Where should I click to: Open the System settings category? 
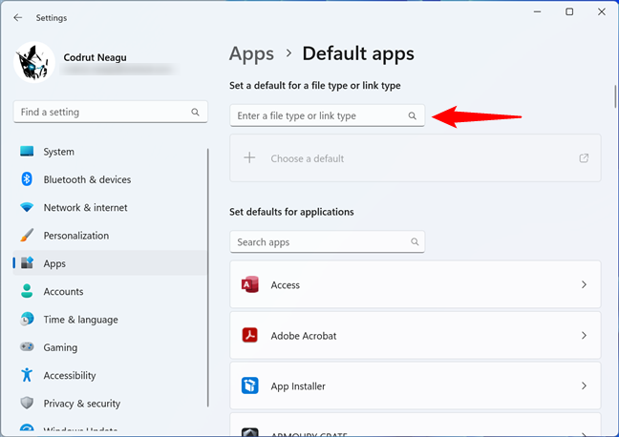pyautogui.click(x=58, y=152)
